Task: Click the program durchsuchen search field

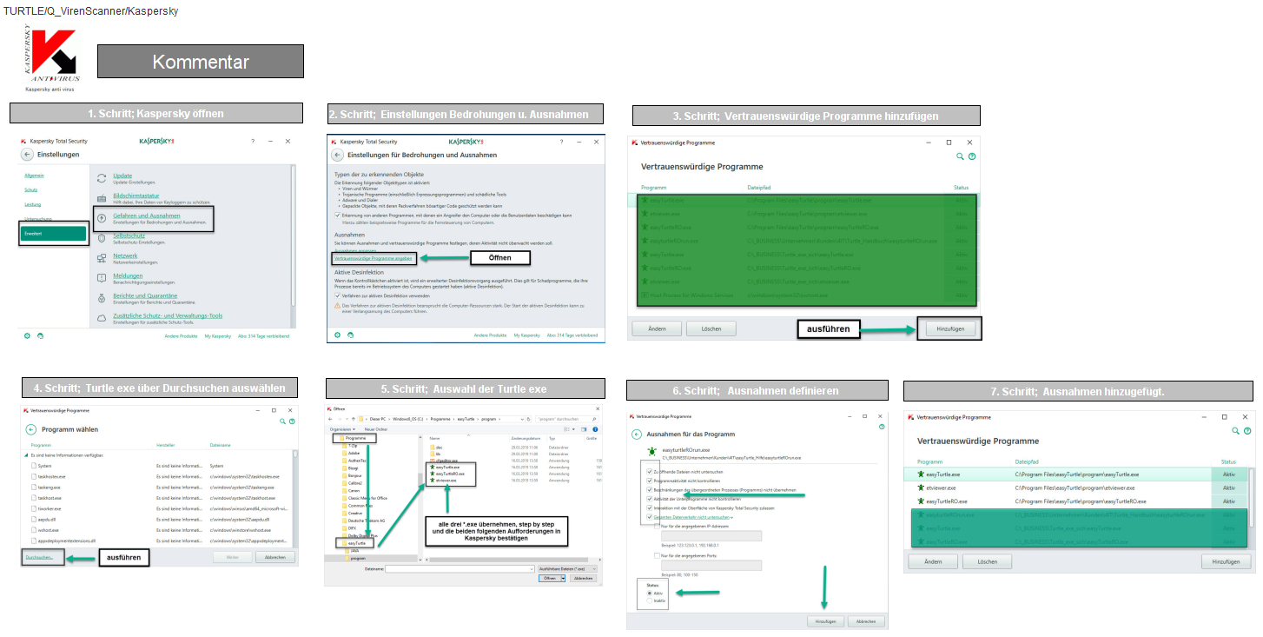Action: tap(567, 419)
